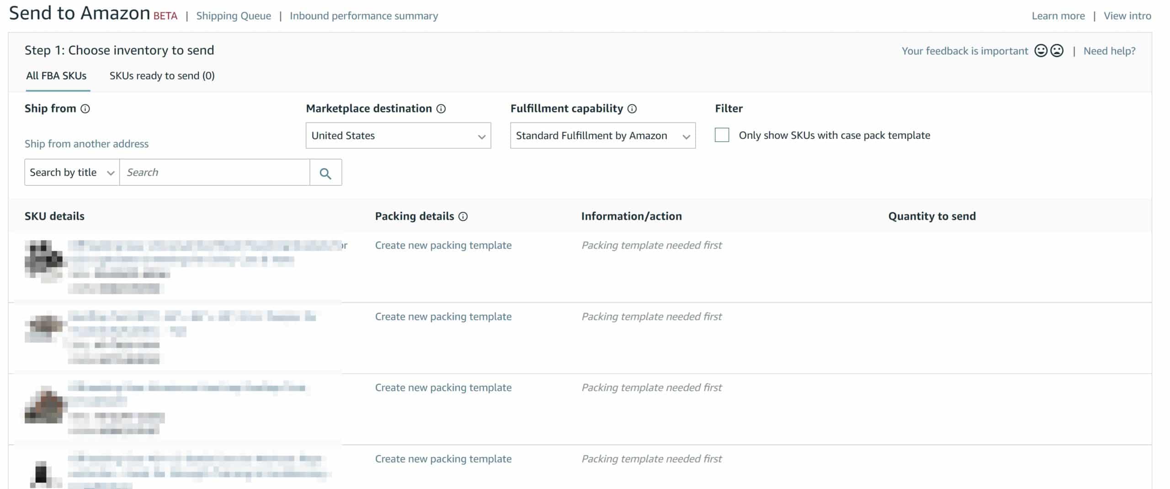Click the Learn more link
The height and width of the screenshot is (489, 1170).
[x=1058, y=16]
